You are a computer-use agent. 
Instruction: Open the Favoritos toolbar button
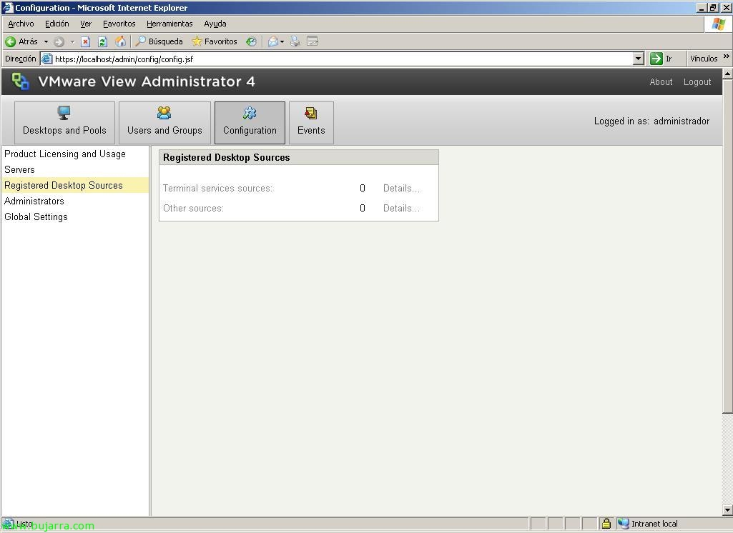215,41
